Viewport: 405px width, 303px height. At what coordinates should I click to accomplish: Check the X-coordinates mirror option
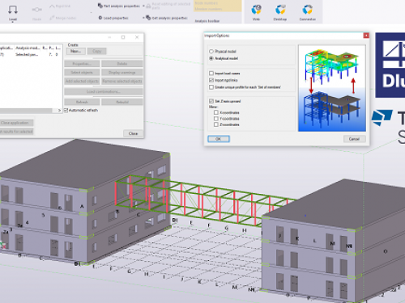click(x=216, y=112)
